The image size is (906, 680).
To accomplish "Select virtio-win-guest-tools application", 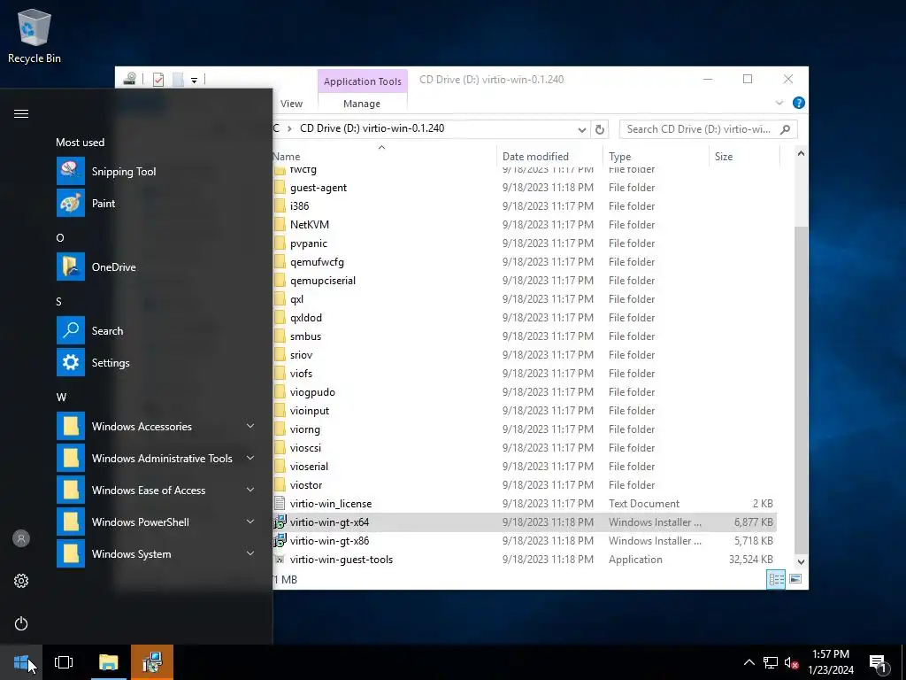I will [341, 560].
